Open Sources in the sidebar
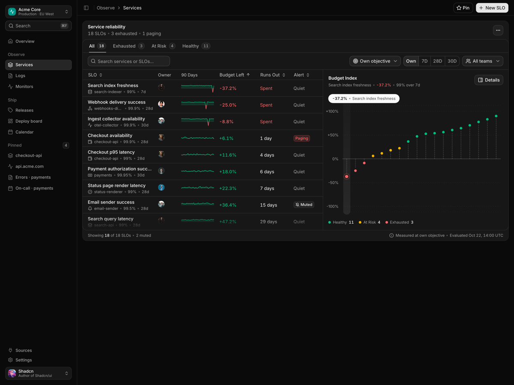The height and width of the screenshot is (385, 514). [39, 350]
